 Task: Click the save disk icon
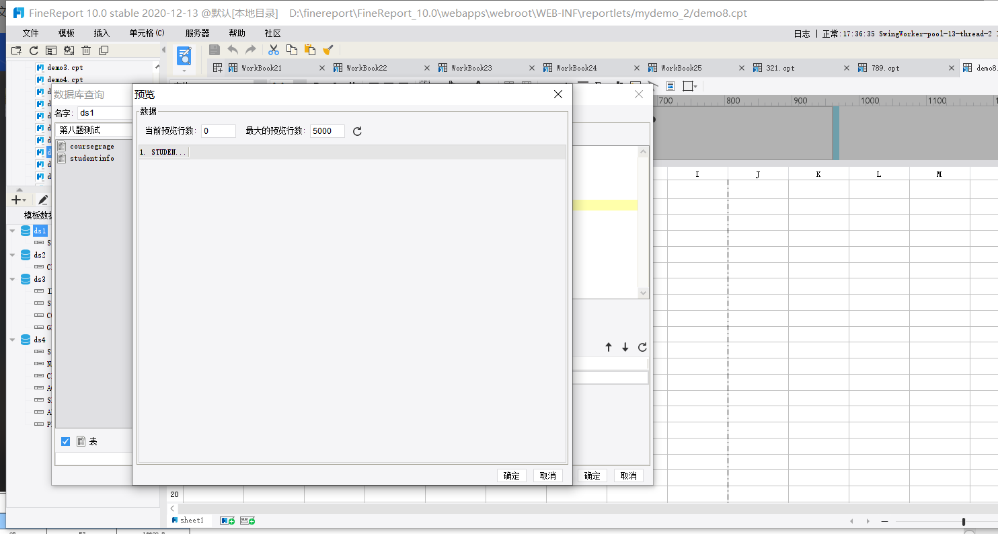tap(215, 50)
